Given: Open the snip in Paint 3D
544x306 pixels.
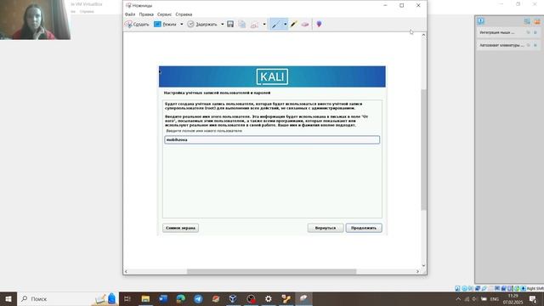Looking at the screenshot, I should [x=319, y=25].
